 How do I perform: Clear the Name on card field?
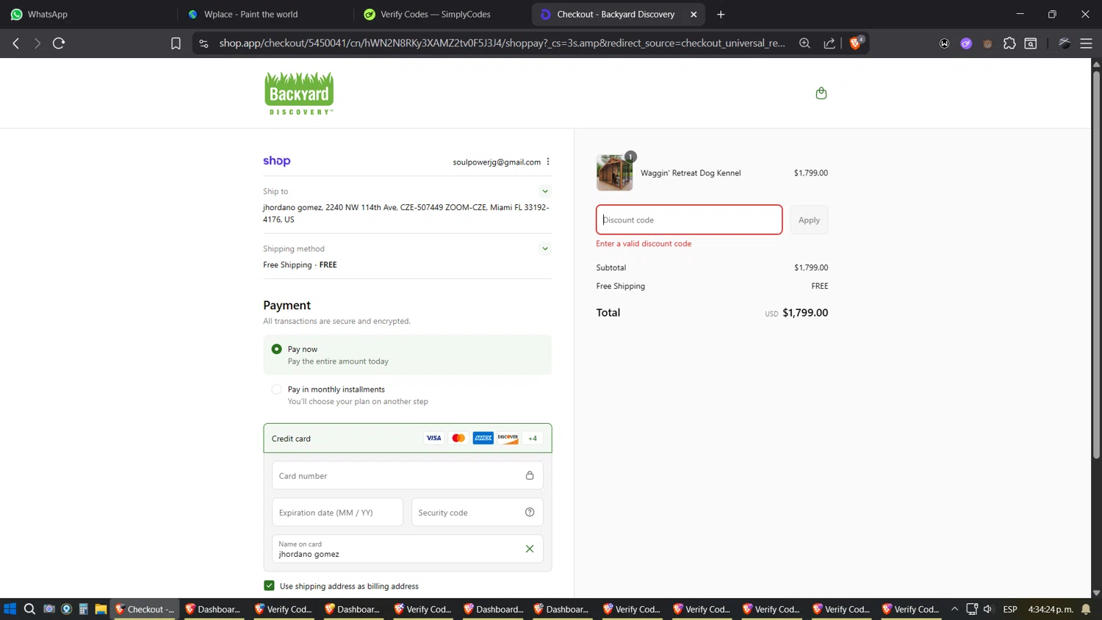coord(530,549)
